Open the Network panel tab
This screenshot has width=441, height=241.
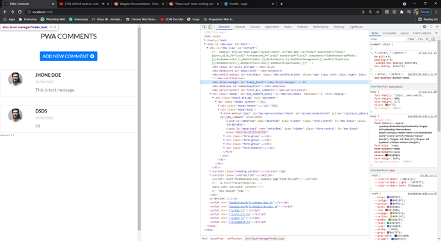tap(302, 27)
